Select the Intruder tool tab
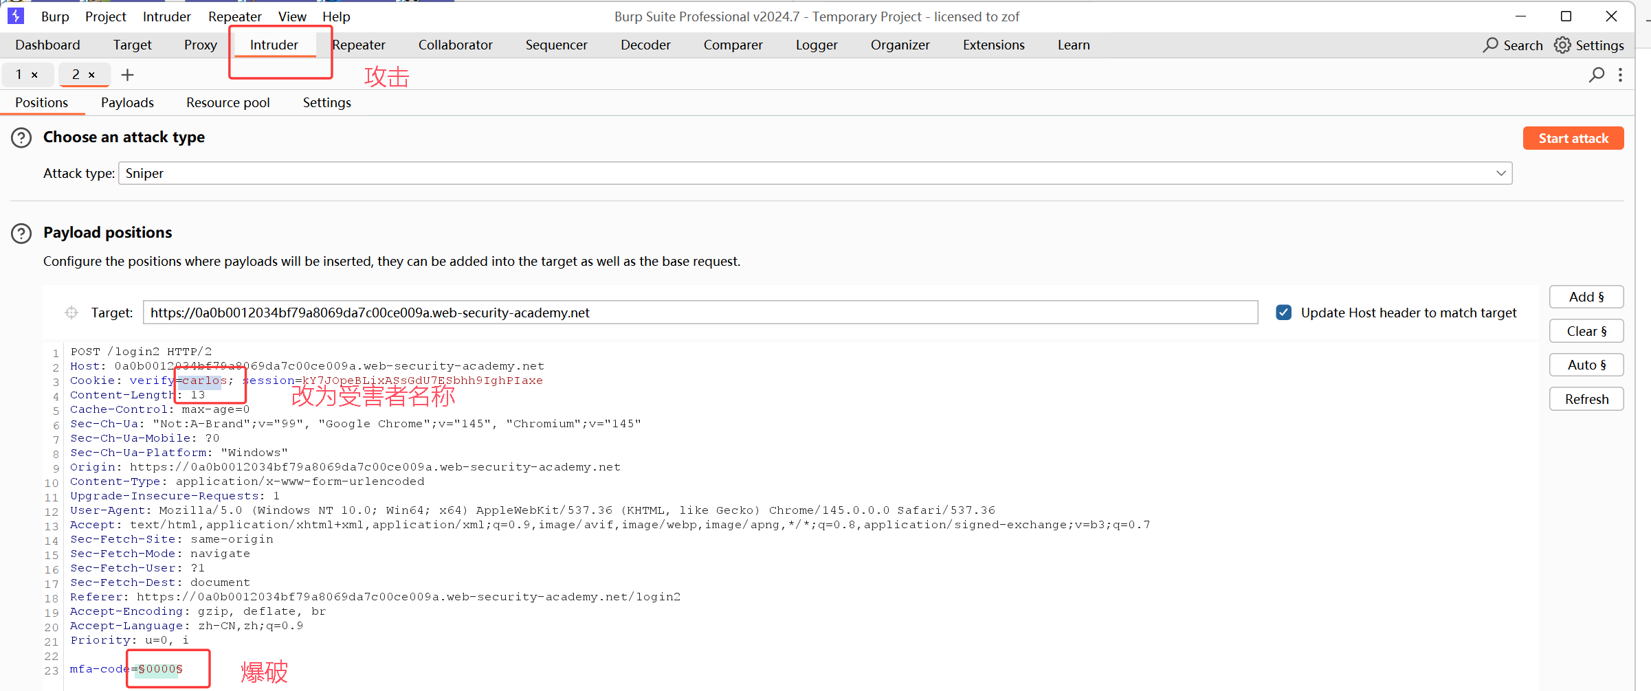 tap(274, 45)
